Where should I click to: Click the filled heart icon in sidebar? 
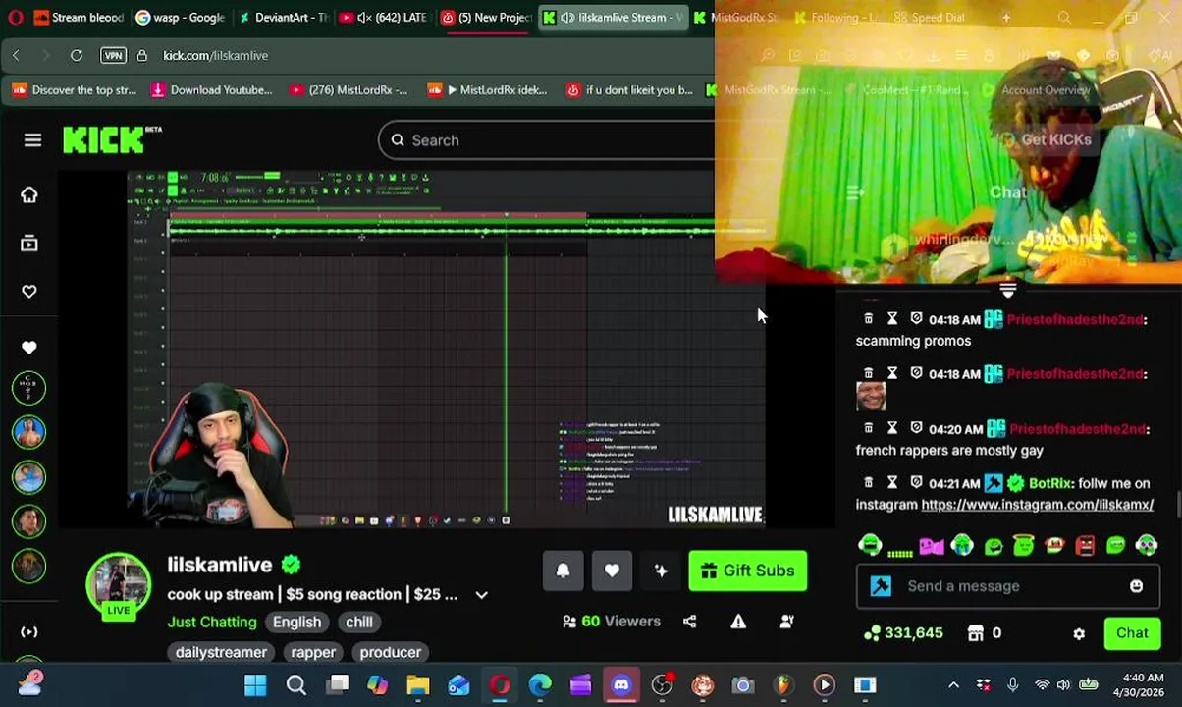point(28,347)
